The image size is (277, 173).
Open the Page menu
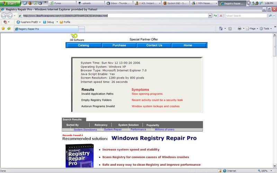click(252, 28)
